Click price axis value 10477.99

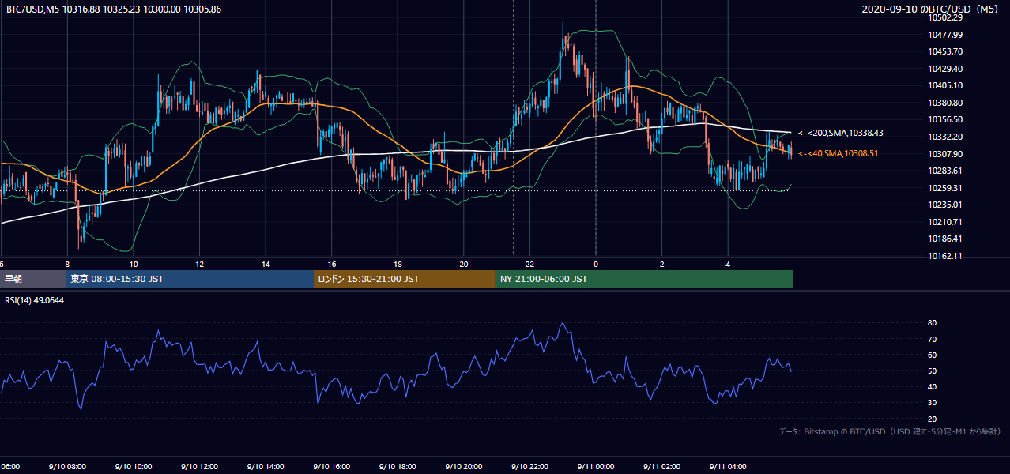(x=945, y=35)
